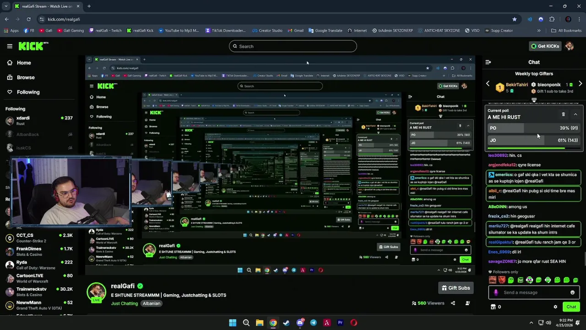Open chat settings gear icon
The height and width of the screenshot is (330, 586).
[555, 307]
